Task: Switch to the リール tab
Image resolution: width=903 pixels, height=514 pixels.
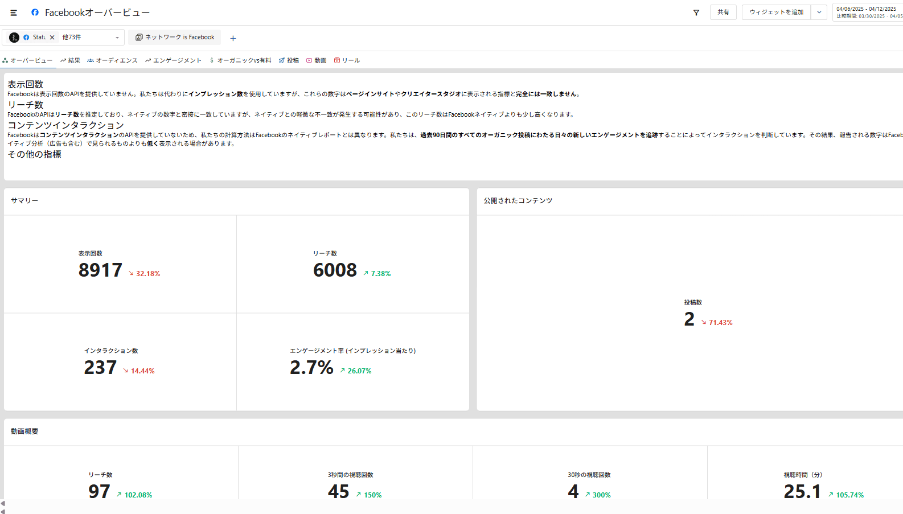Action: click(347, 60)
